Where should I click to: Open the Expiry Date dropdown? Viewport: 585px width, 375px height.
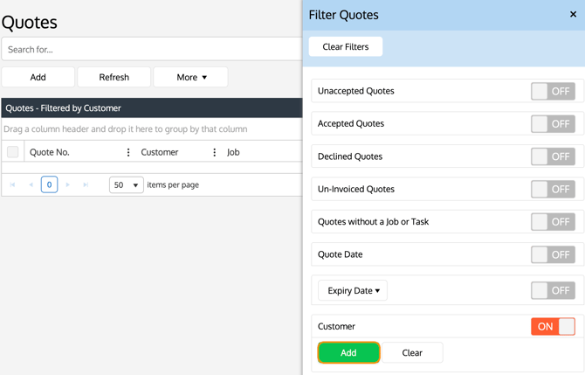point(353,290)
